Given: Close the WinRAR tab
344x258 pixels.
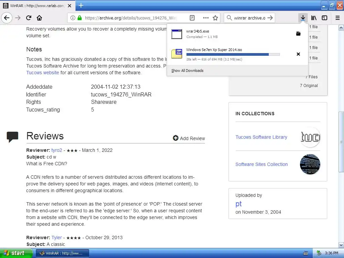Looking at the screenshot, I should click(x=70, y=6).
